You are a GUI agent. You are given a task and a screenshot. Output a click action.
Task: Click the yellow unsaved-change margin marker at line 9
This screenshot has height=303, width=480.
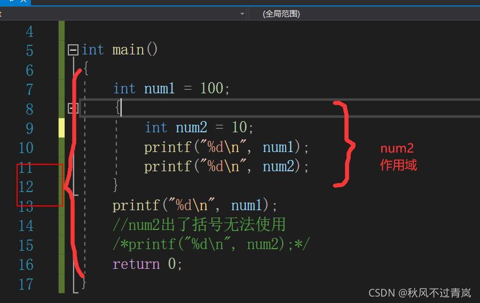point(61,128)
